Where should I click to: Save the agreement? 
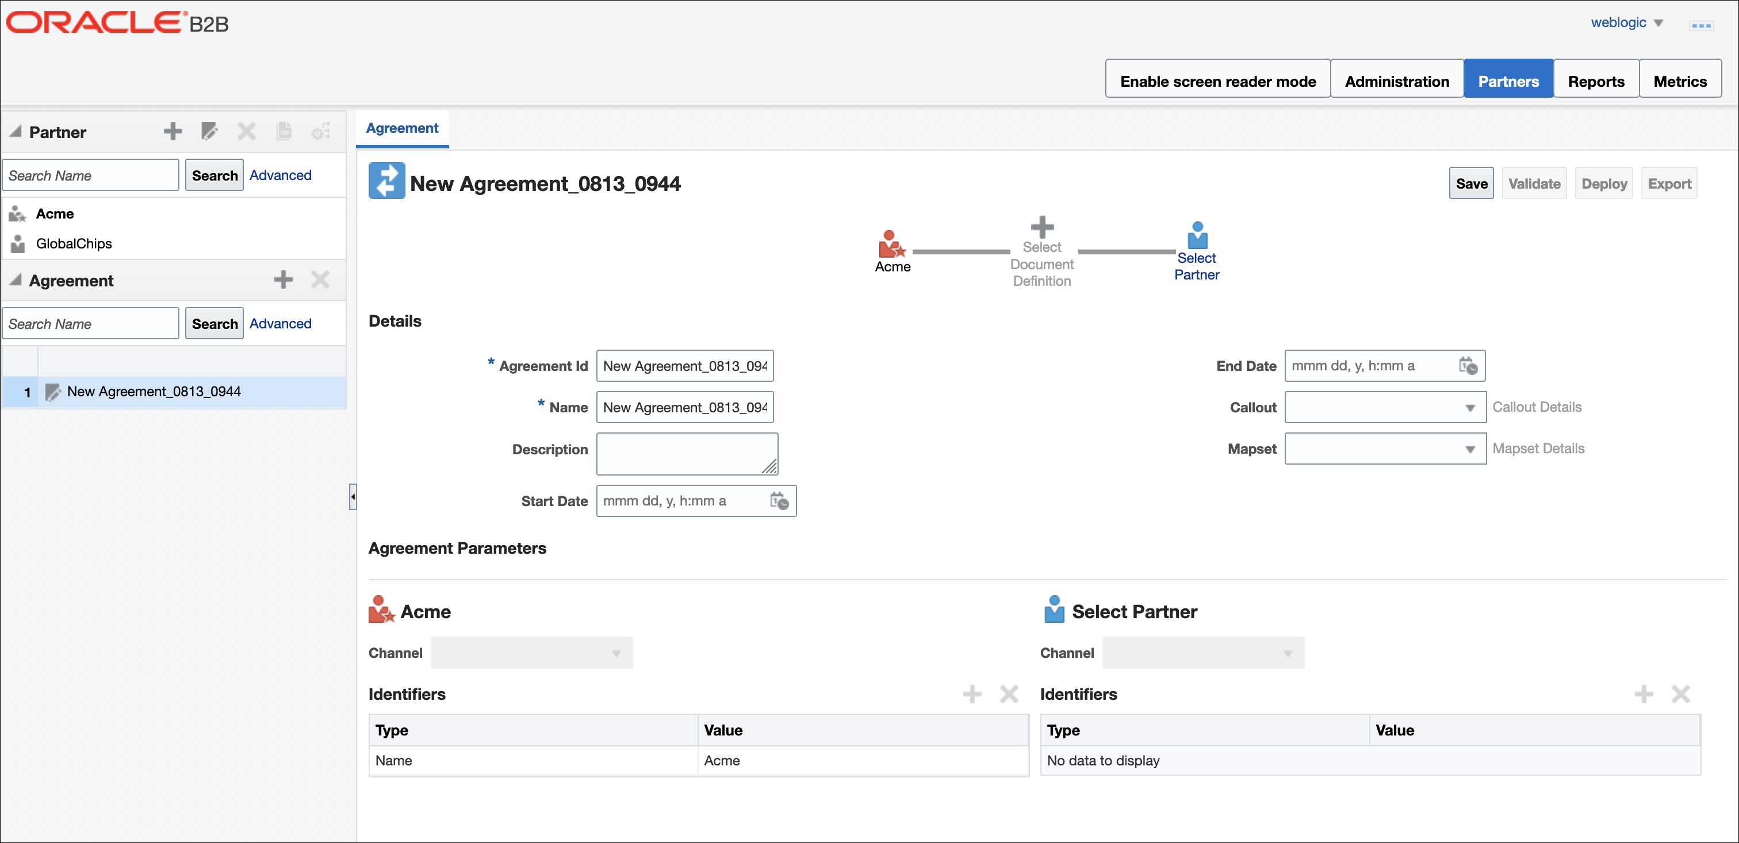point(1471,183)
